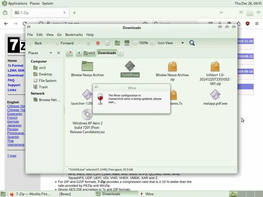This screenshot has width=263, height=197.
Task: Click Firefox back arrow navigation button
Action: pyautogui.click(x=6, y=24)
